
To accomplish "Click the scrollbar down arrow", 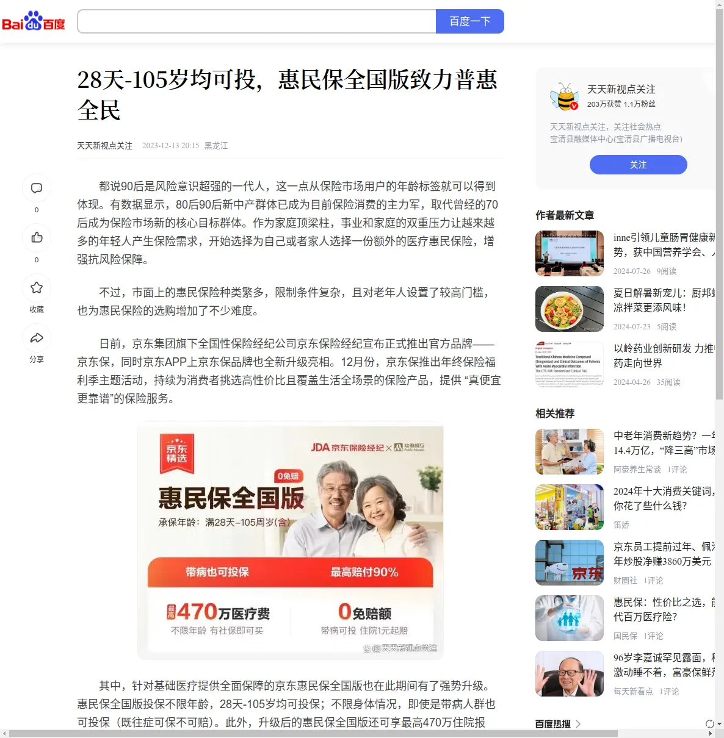I will pyautogui.click(x=719, y=724).
